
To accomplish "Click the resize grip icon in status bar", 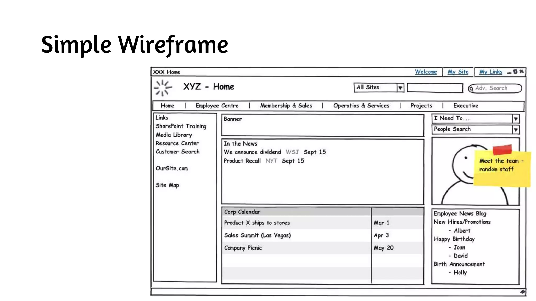I will point(523,292).
